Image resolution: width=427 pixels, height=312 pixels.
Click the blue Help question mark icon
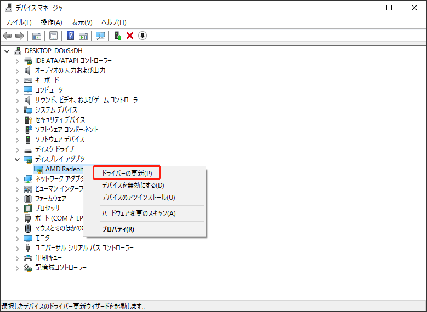click(x=70, y=36)
